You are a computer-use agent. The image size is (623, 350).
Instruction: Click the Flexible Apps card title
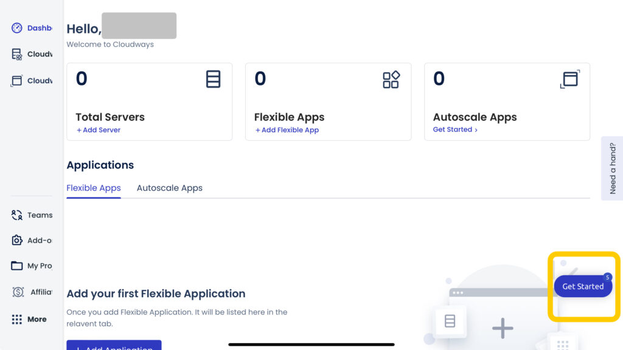coord(289,117)
